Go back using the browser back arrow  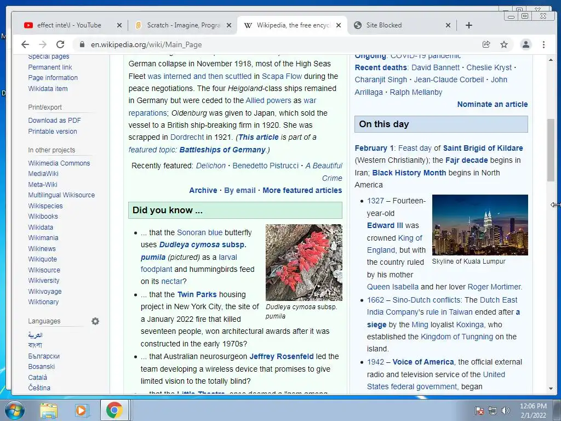click(25, 44)
